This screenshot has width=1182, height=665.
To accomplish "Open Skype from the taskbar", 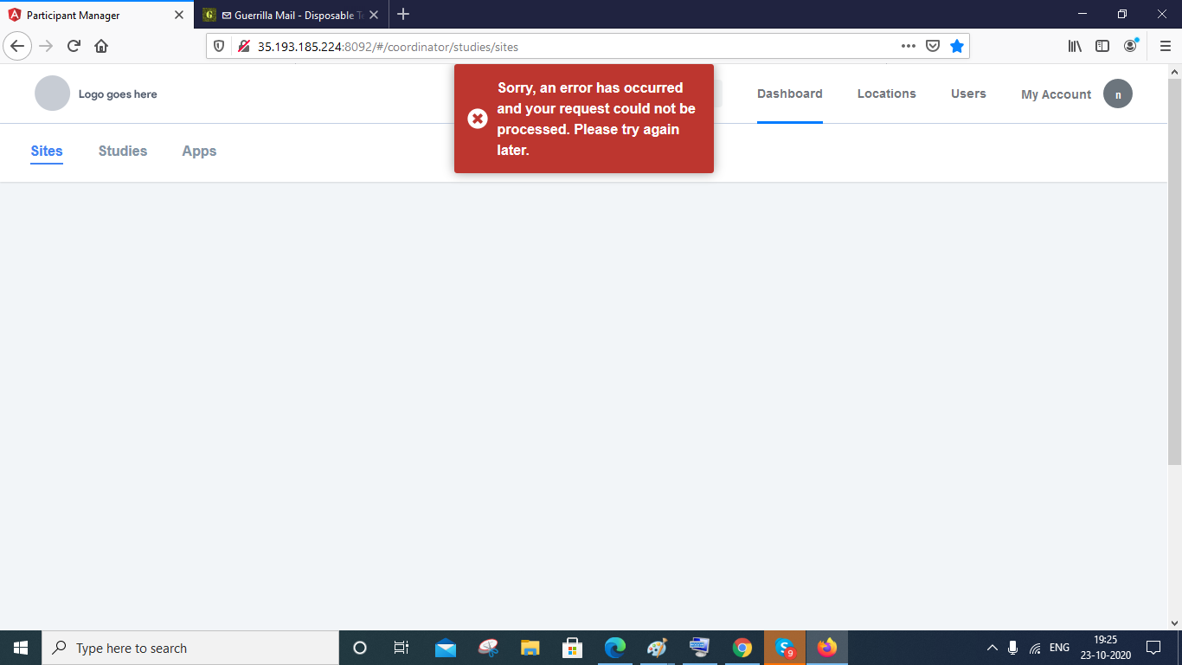I will (785, 648).
